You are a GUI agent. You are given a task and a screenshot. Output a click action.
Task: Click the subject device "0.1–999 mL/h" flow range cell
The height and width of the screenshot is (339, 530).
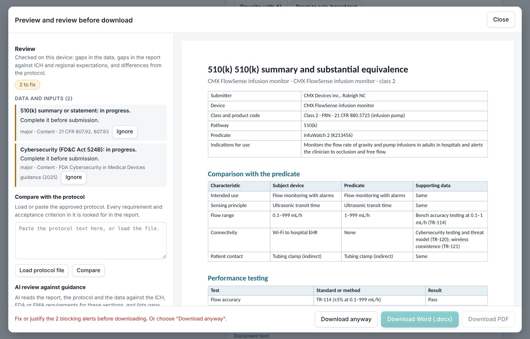pos(306,219)
